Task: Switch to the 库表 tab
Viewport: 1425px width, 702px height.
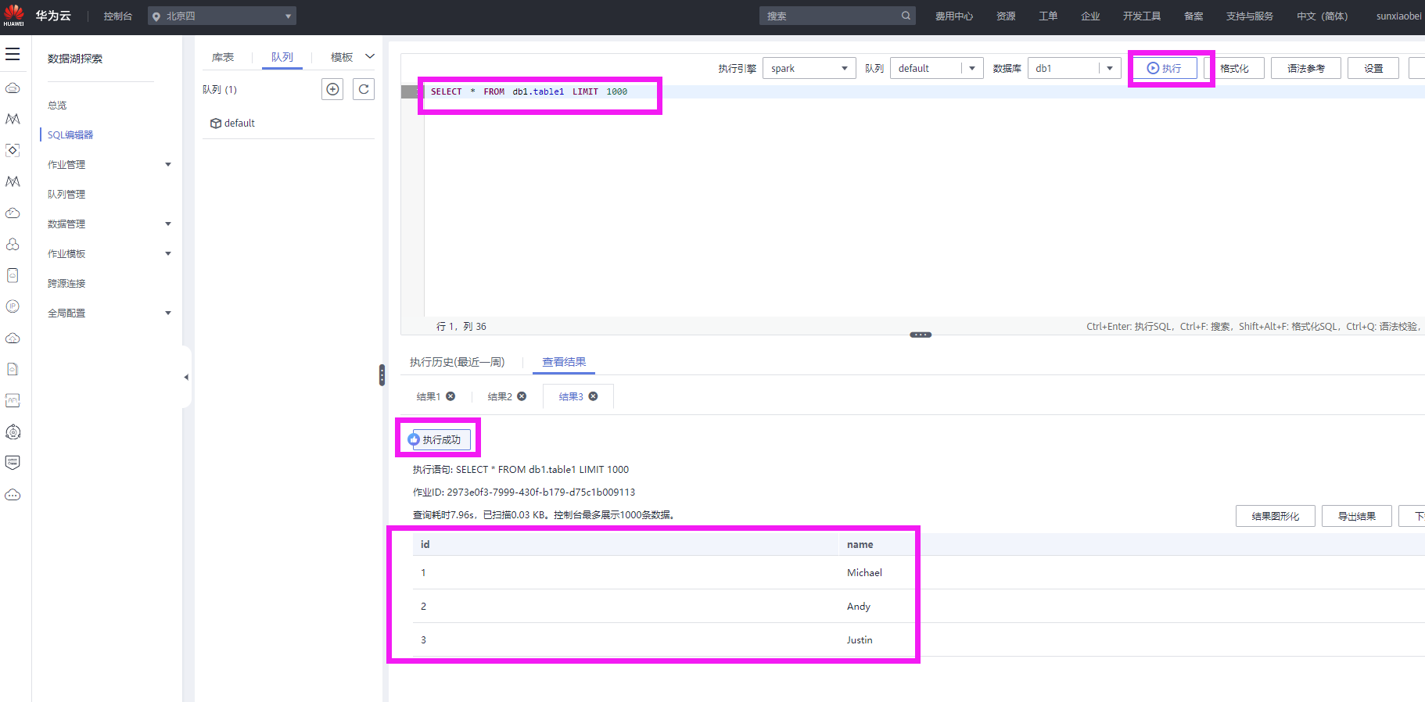Action: [223, 57]
